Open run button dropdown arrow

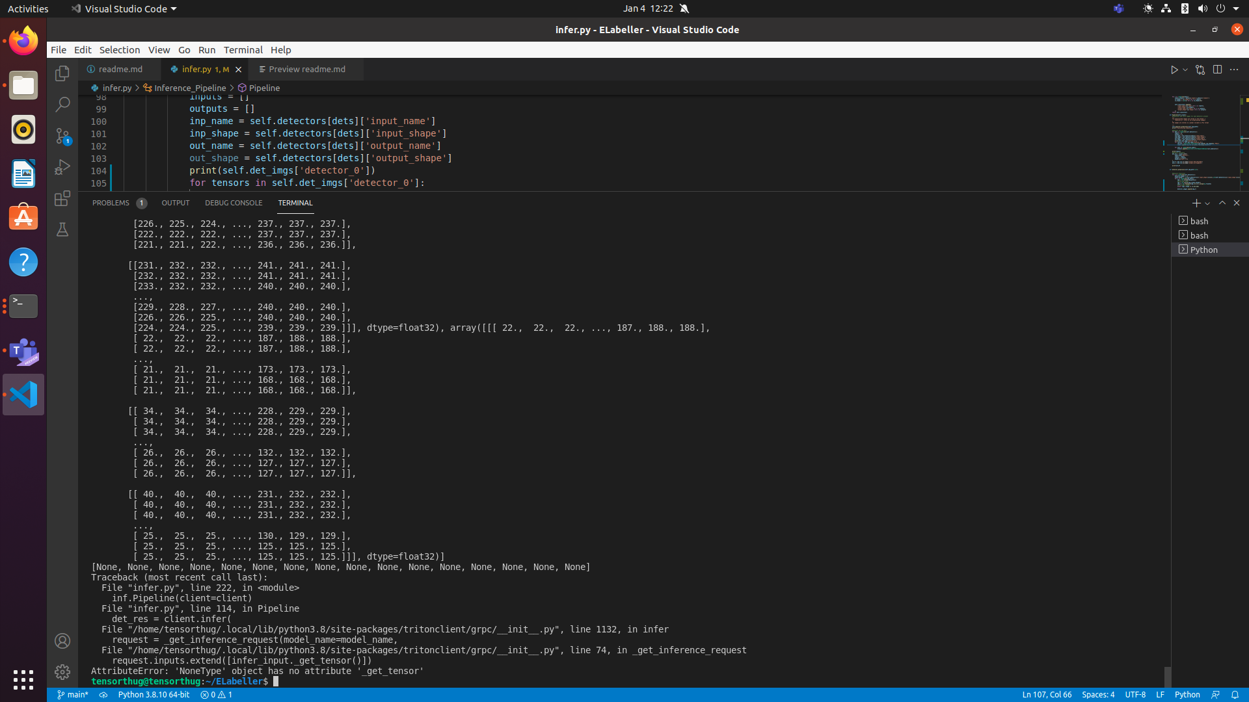tap(1185, 70)
